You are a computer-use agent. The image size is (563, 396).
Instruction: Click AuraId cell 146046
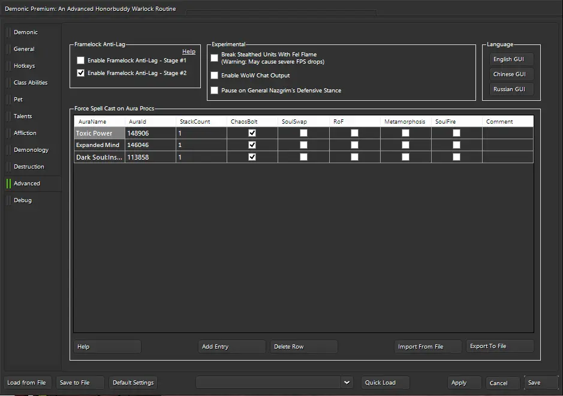[150, 145]
